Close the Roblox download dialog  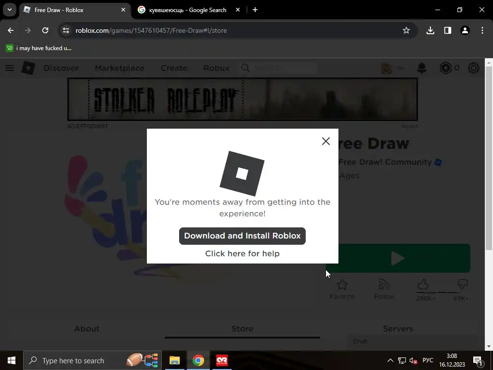click(326, 141)
